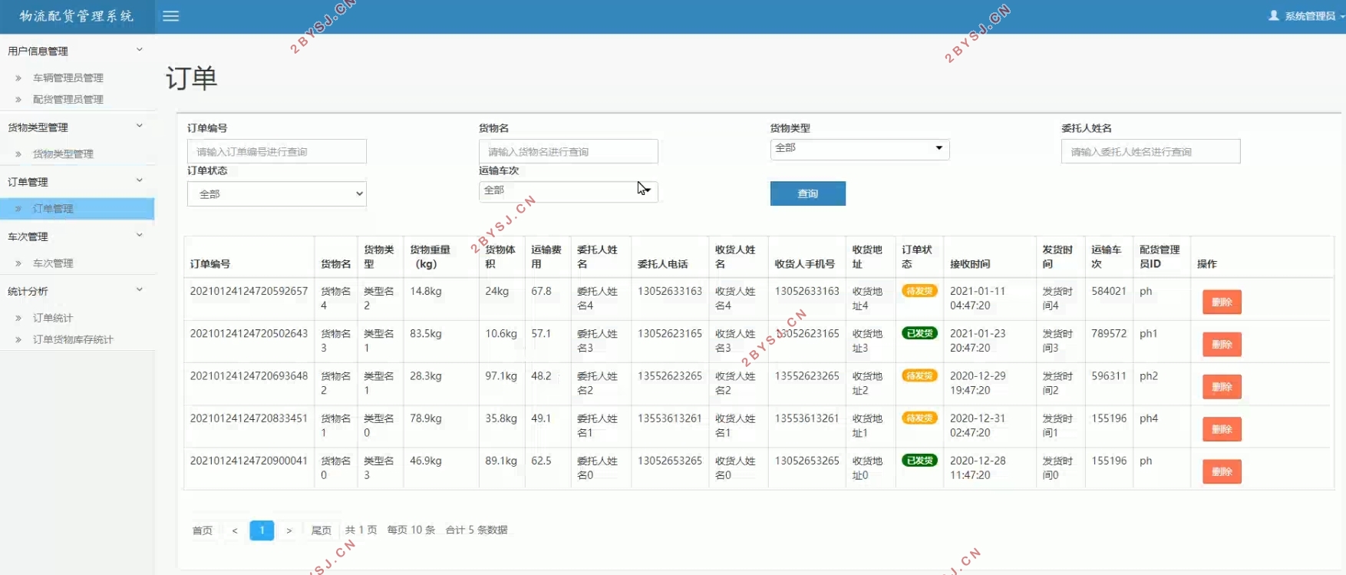1346x575 pixels.
Task: Delete order 20210124124720502643
Action: (x=1222, y=344)
